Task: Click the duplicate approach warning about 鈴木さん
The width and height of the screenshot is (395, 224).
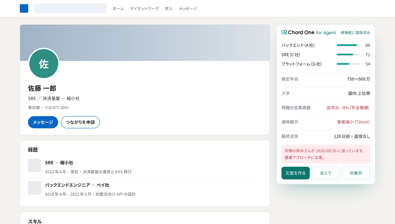Action: point(326,154)
